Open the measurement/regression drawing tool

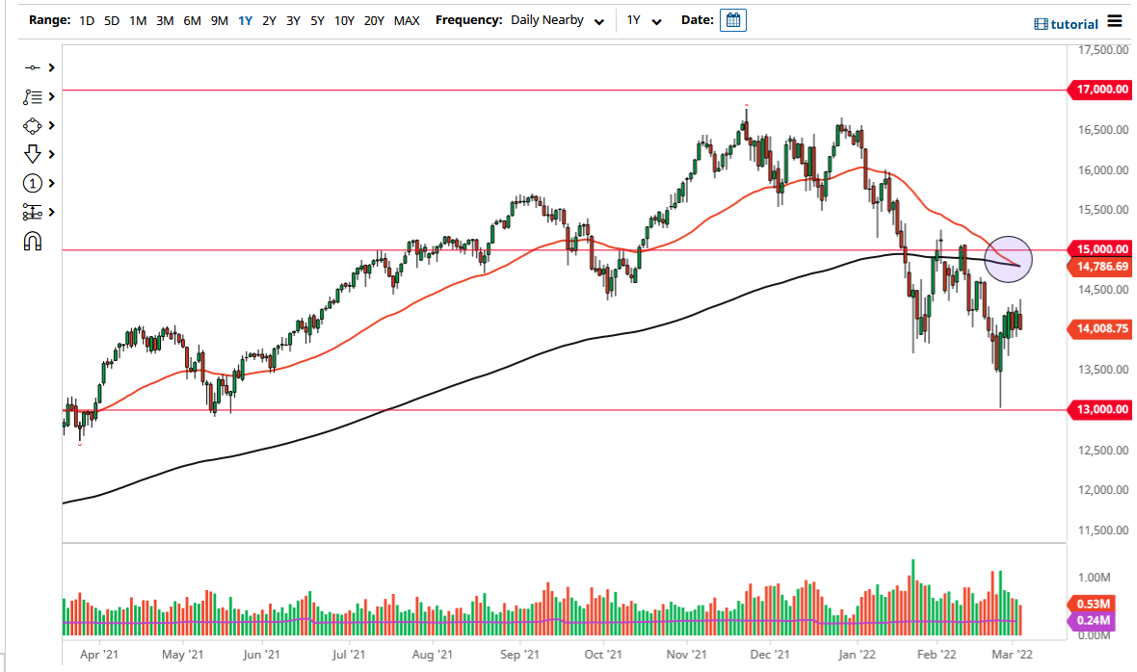[x=32, y=212]
